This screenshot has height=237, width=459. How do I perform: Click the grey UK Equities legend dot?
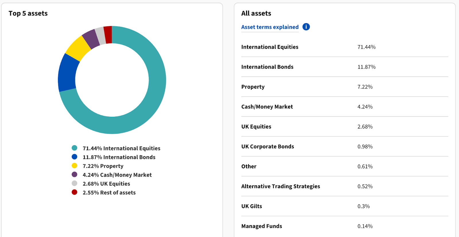(x=74, y=183)
